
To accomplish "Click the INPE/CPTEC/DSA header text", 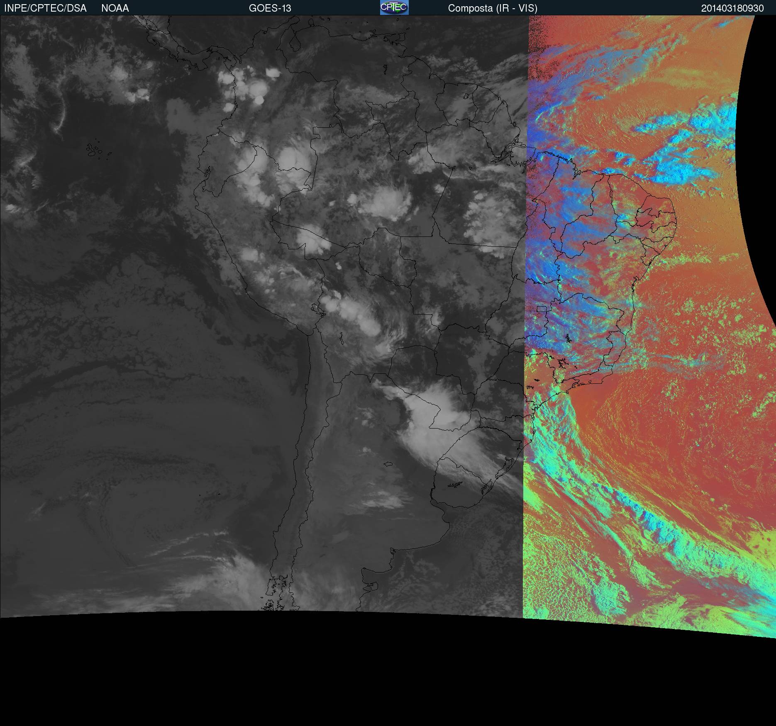I will coord(45,8).
